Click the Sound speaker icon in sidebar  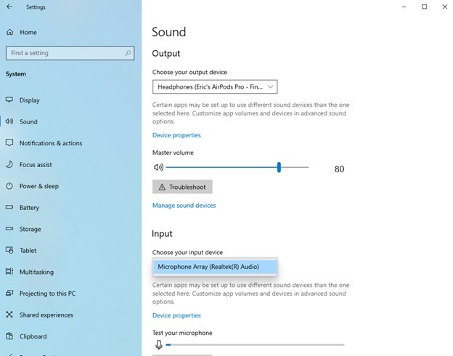[9, 121]
